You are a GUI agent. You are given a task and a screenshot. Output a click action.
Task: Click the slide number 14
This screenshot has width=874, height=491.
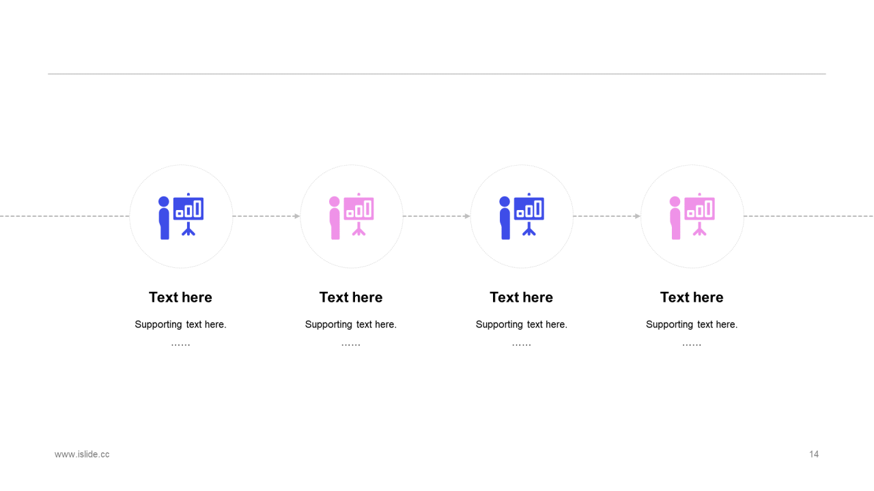click(x=814, y=454)
